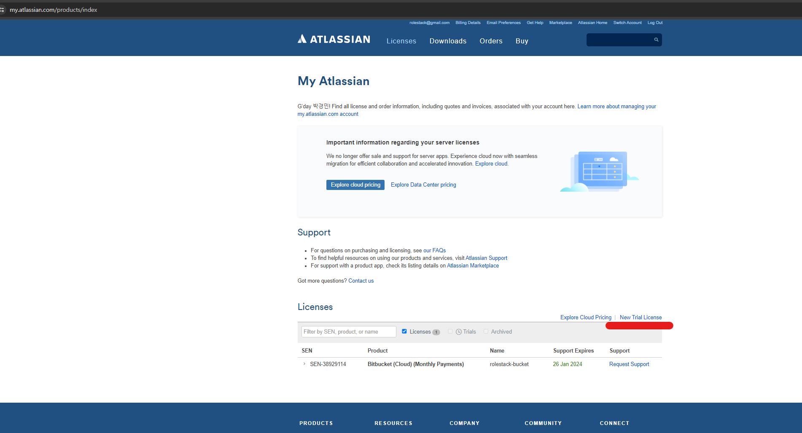Click the search magnifier icon
The height and width of the screenshot is (433, 802).
click(656, 40)
